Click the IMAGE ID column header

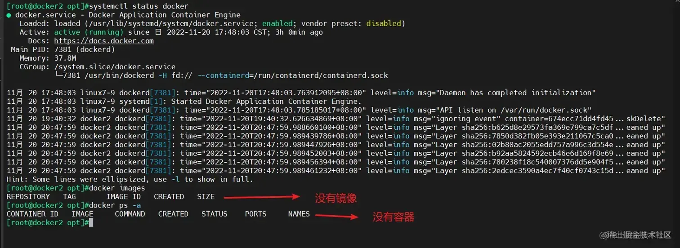click(124, 197)
